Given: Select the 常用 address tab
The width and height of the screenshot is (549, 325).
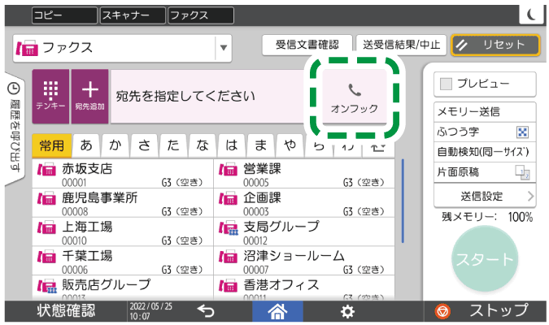Looking at the screenshot, I should click(x=52, y=145).
